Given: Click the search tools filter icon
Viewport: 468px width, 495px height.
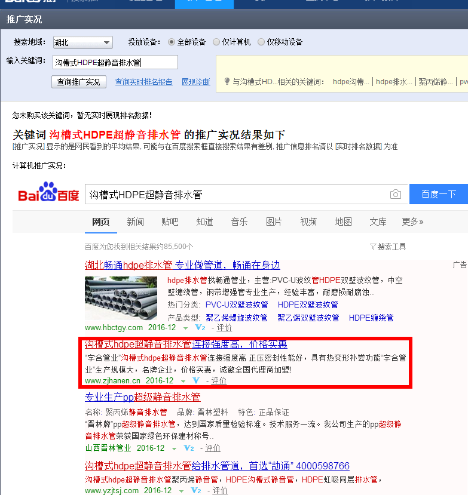Looking at the screenshot, I should 373,247.
